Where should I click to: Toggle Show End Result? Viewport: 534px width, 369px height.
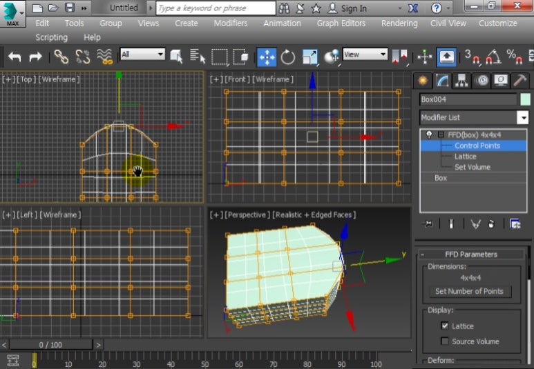pyautogui.click(x=451, y=223)
